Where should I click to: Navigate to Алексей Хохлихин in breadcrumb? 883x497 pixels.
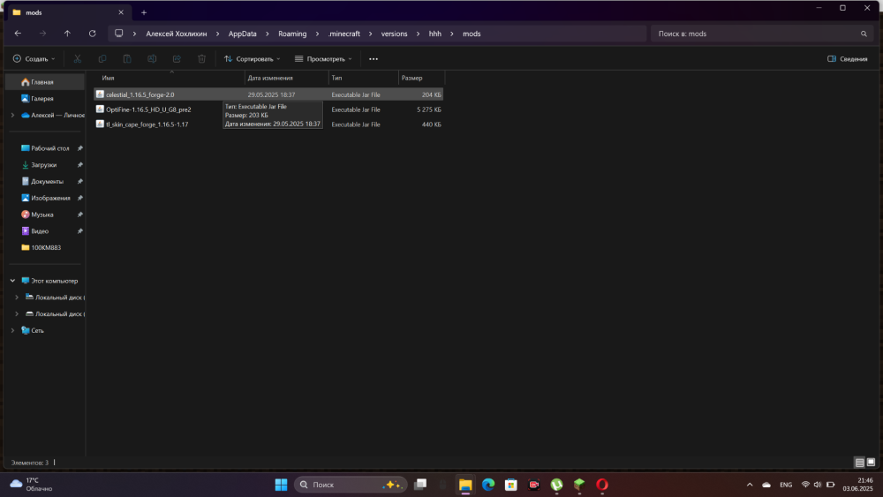point(177,34)
